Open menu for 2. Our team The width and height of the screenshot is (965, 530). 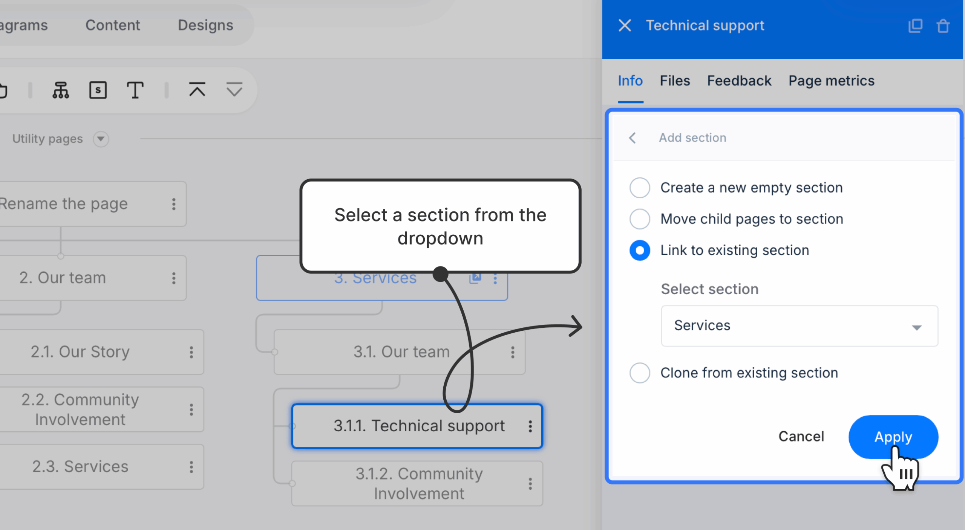[174, 278]
